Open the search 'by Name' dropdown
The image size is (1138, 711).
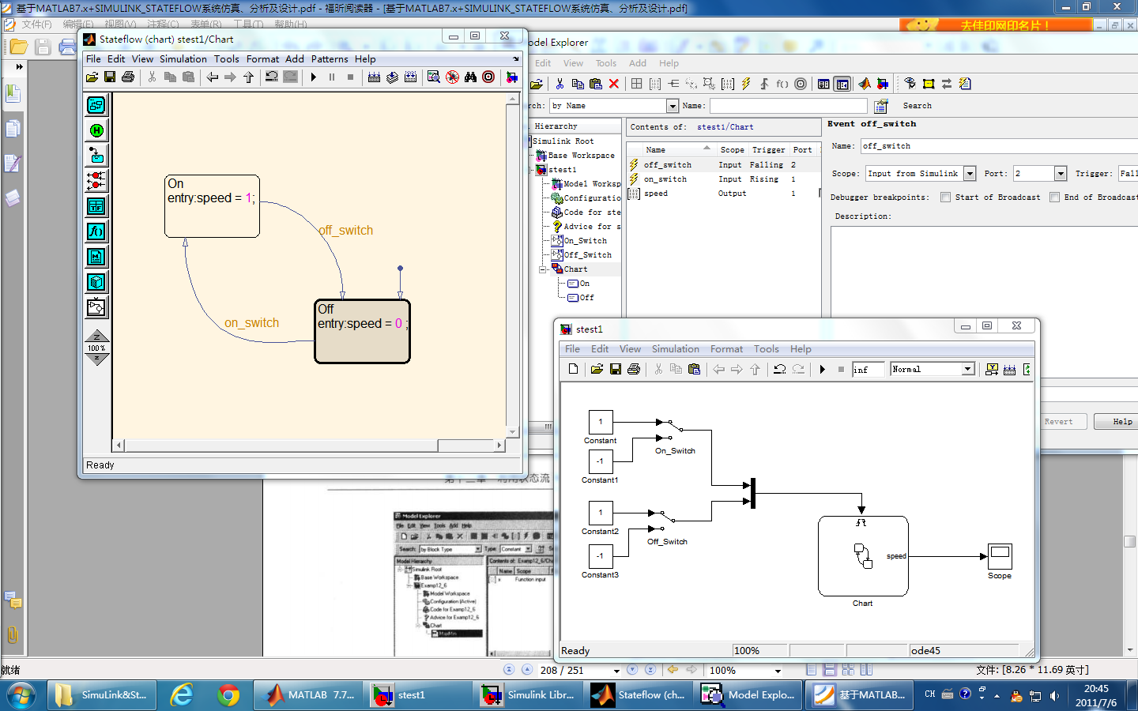click(673, 106)
